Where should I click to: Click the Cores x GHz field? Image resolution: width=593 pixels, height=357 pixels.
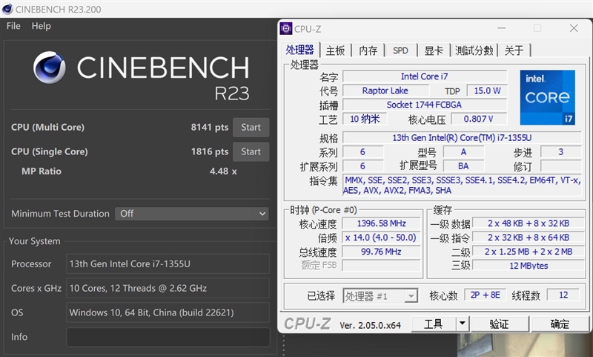coord(168,288)
